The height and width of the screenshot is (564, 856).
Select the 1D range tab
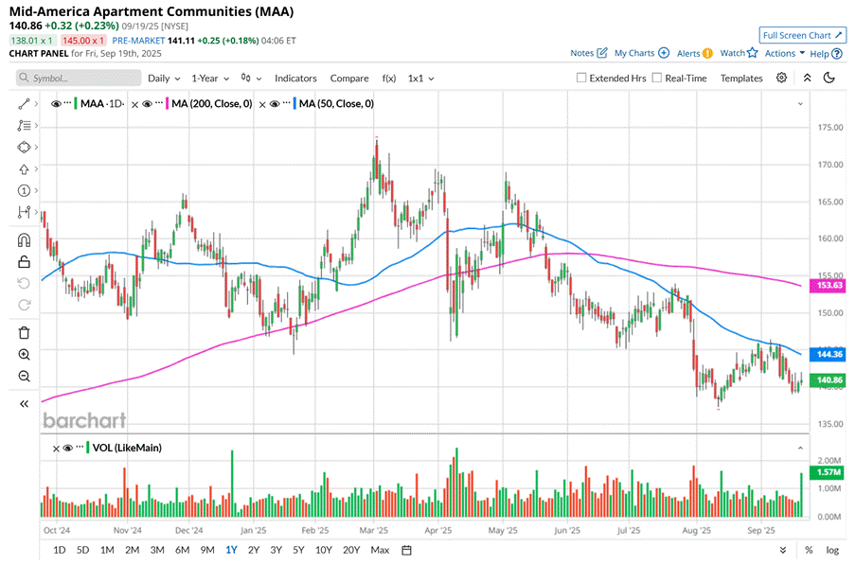tap(59, 550)
